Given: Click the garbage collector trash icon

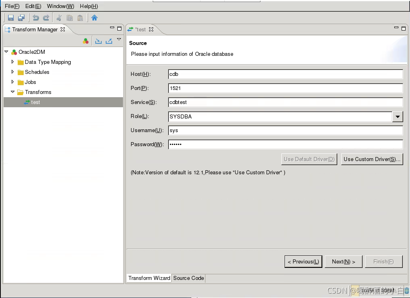Looking at the screenshot, I should tap(407, 290).
